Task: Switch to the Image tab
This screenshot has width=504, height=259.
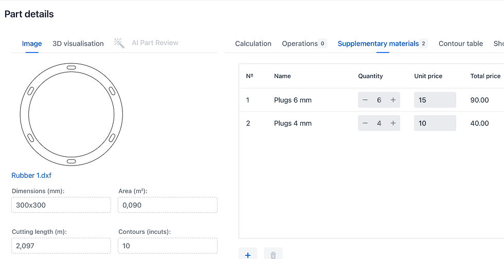Action: pyautogui.click(x=32, y=44)
